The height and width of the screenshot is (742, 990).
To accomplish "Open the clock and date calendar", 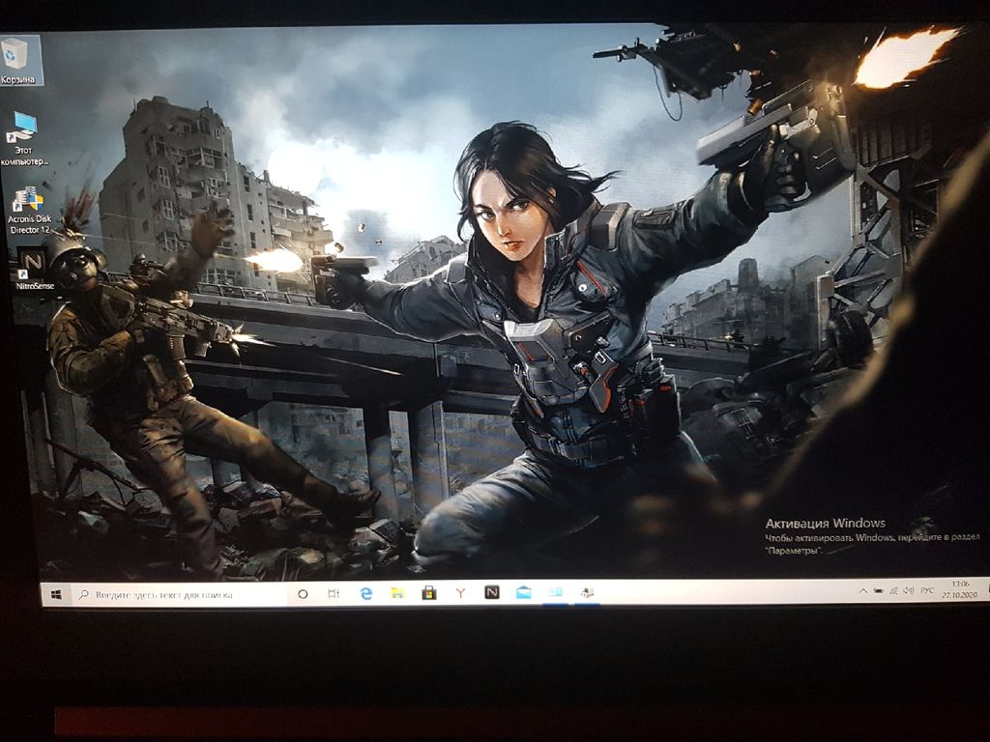I will point(960,590).
